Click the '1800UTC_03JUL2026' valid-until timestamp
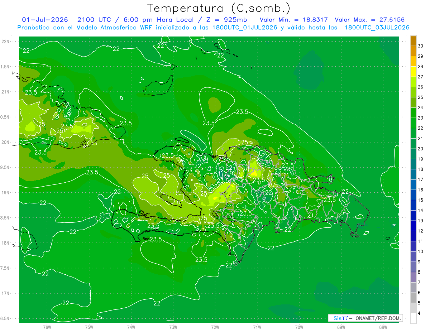This screenshot has width=430, height=332. click(377, 28)
